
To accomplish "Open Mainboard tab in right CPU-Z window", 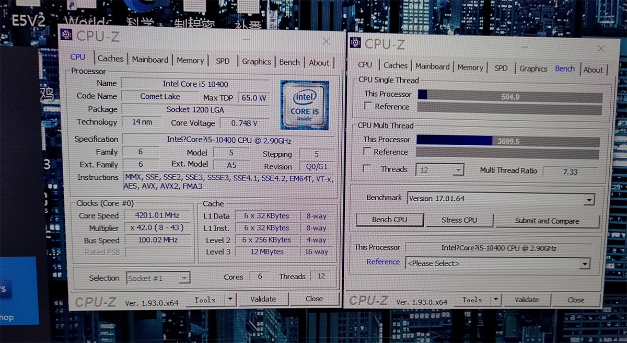I will pyautogui.click(x=432, y=66).
